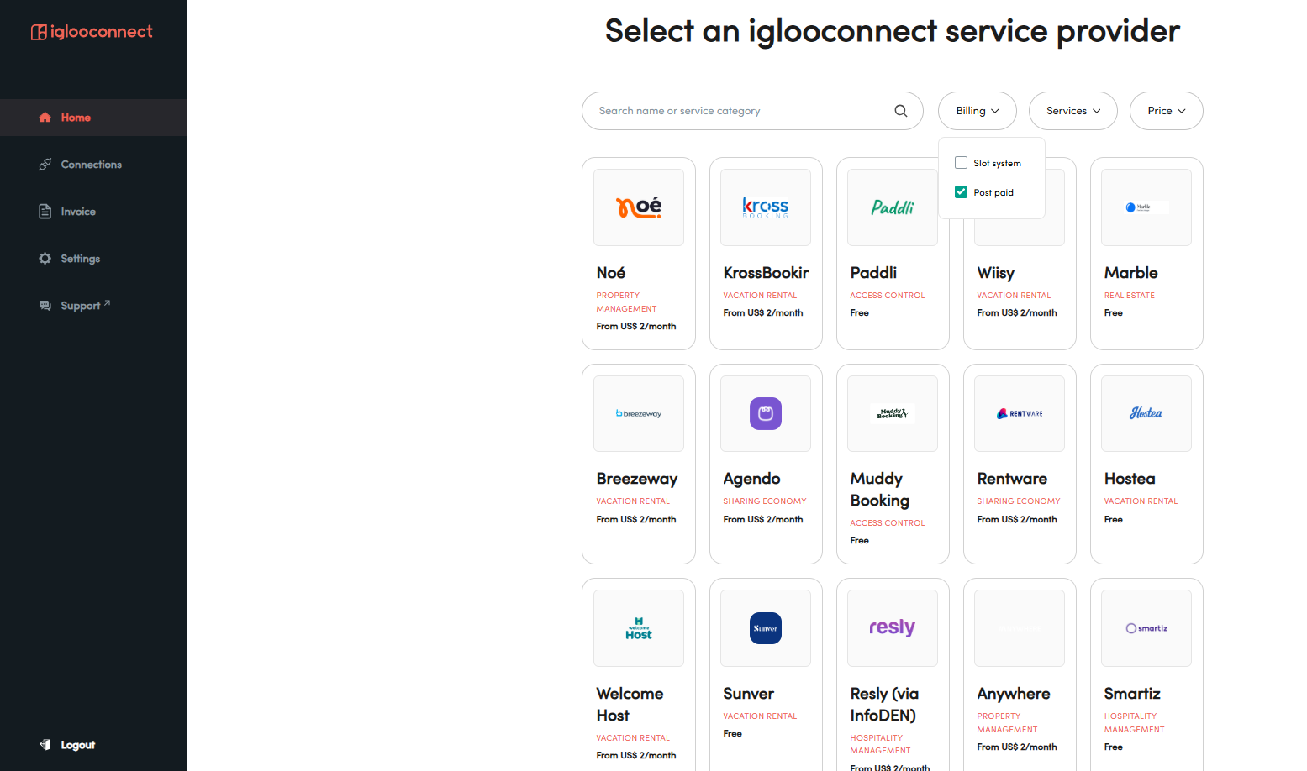Collapse the Billing filter dropdown
Viewport: 1307px width, 771px height.
pos(978,111)
